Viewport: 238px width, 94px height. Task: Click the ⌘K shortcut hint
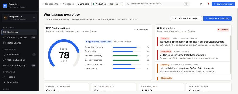tap(185, 4)
